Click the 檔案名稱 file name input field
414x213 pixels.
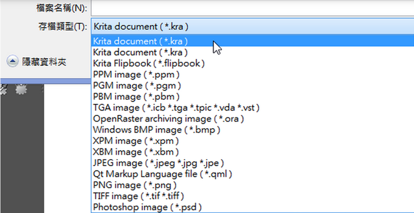(252, 9)
